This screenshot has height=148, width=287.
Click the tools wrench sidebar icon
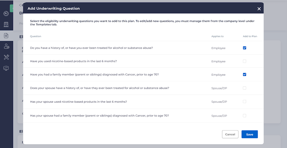pyautogui.click(x=6, y=57)
